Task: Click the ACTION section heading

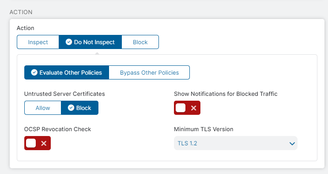Action: point(21,12)
